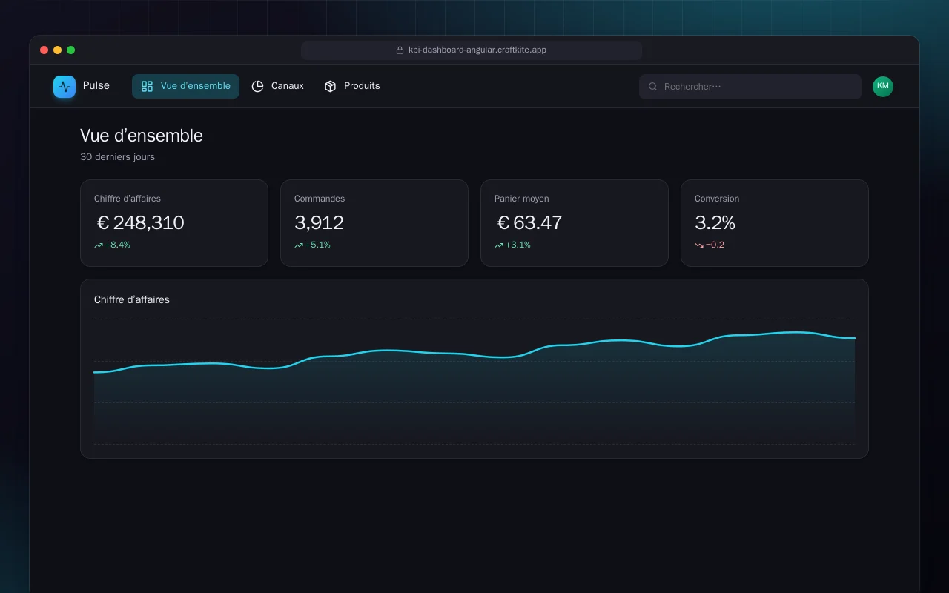Click the lock icon in address bar
Viewport: 949px width, 593px height.
[400, 50]
